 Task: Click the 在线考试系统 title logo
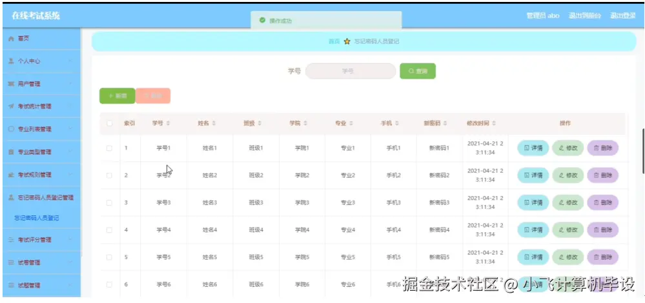click(x=36, y=15)
